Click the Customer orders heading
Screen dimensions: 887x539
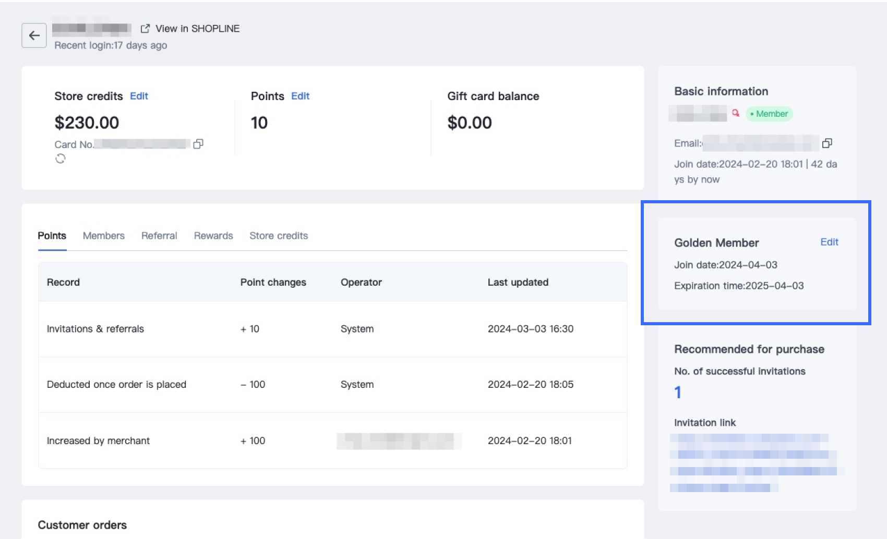click(x=82, y=525)
